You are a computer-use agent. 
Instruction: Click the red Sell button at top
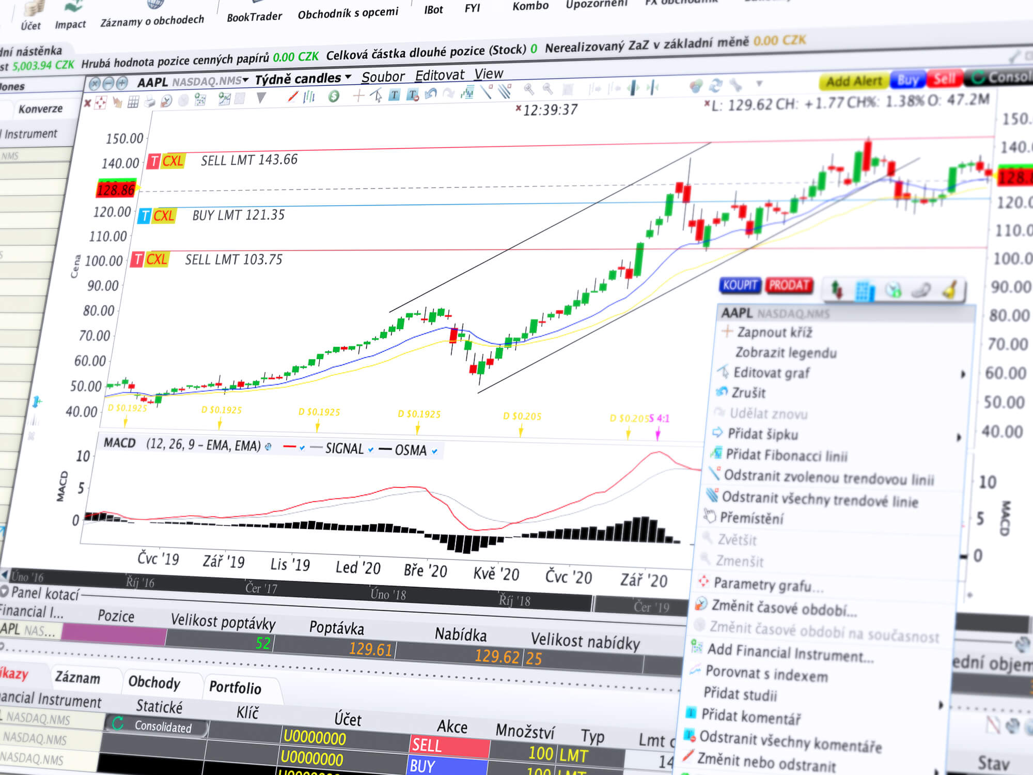tap(944, 79)
